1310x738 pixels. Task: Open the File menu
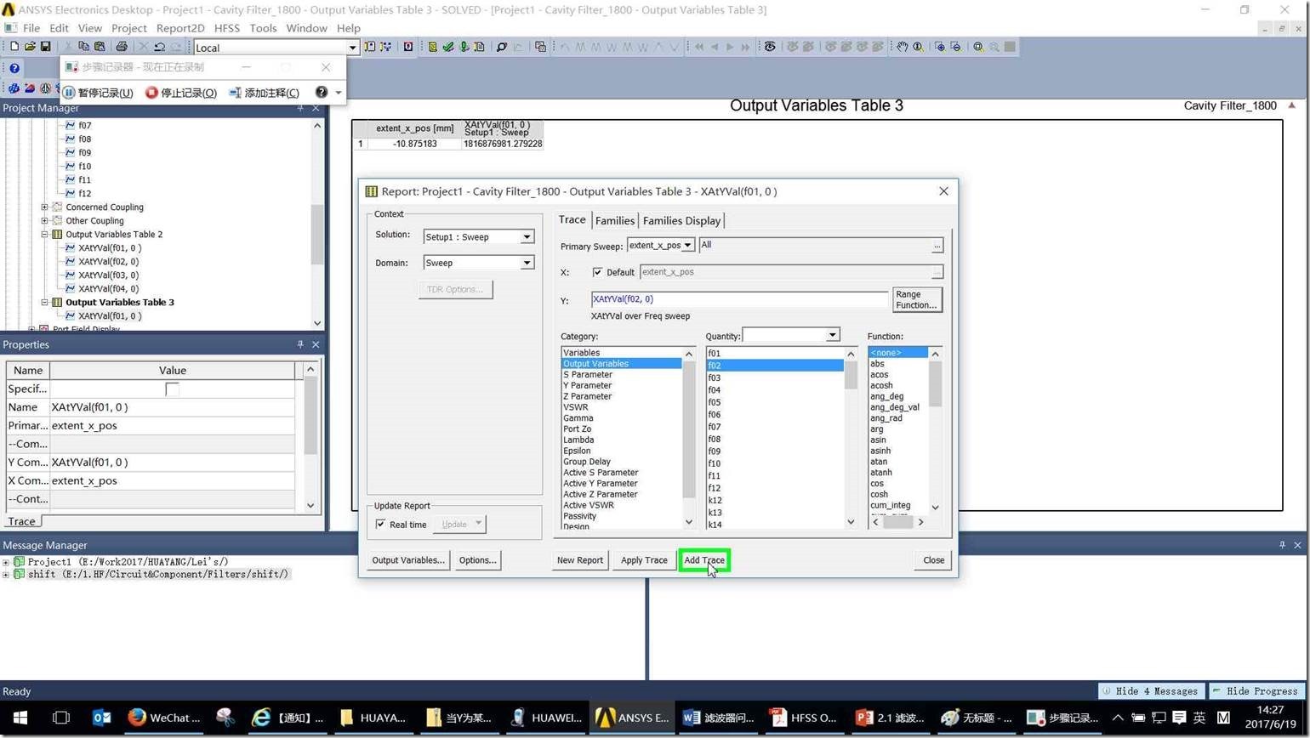click(31, 28)
